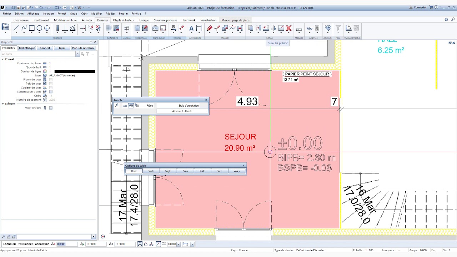Collapse the Elément section
The height and width of the screenshot is (257, 457).
click(2, 104)
